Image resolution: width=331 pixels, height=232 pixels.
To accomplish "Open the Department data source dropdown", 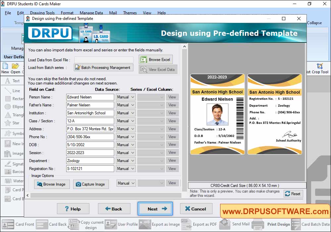I will tap(125, 161).
